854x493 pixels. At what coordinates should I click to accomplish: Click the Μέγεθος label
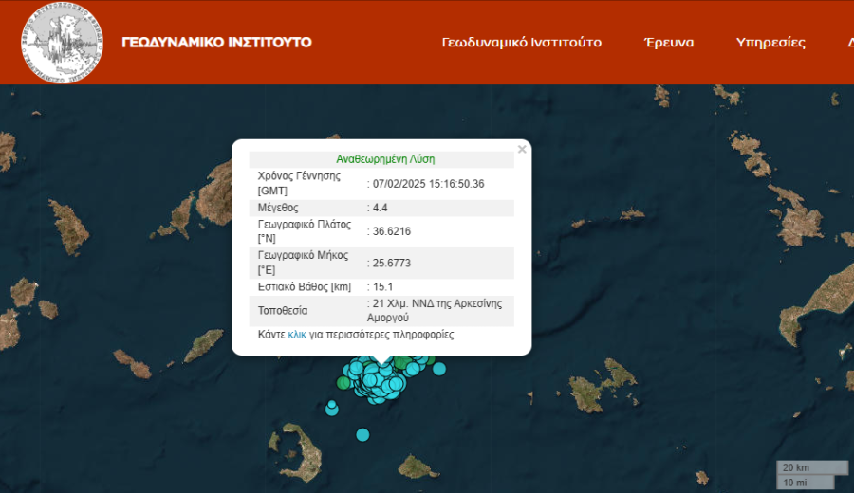pyautogui.click(x=278, y=208)
